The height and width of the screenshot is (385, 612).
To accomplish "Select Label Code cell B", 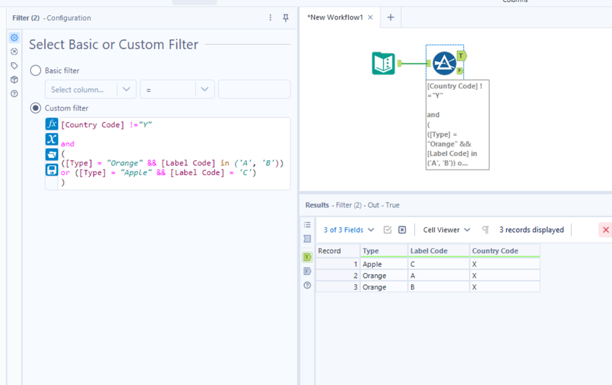I will [x=439, y=286].
